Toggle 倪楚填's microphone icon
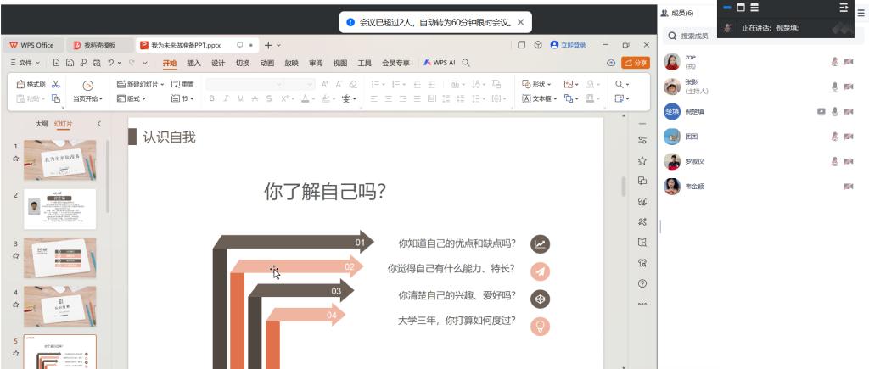The height and width of the screenshot is (369, 869). (835, 111)
